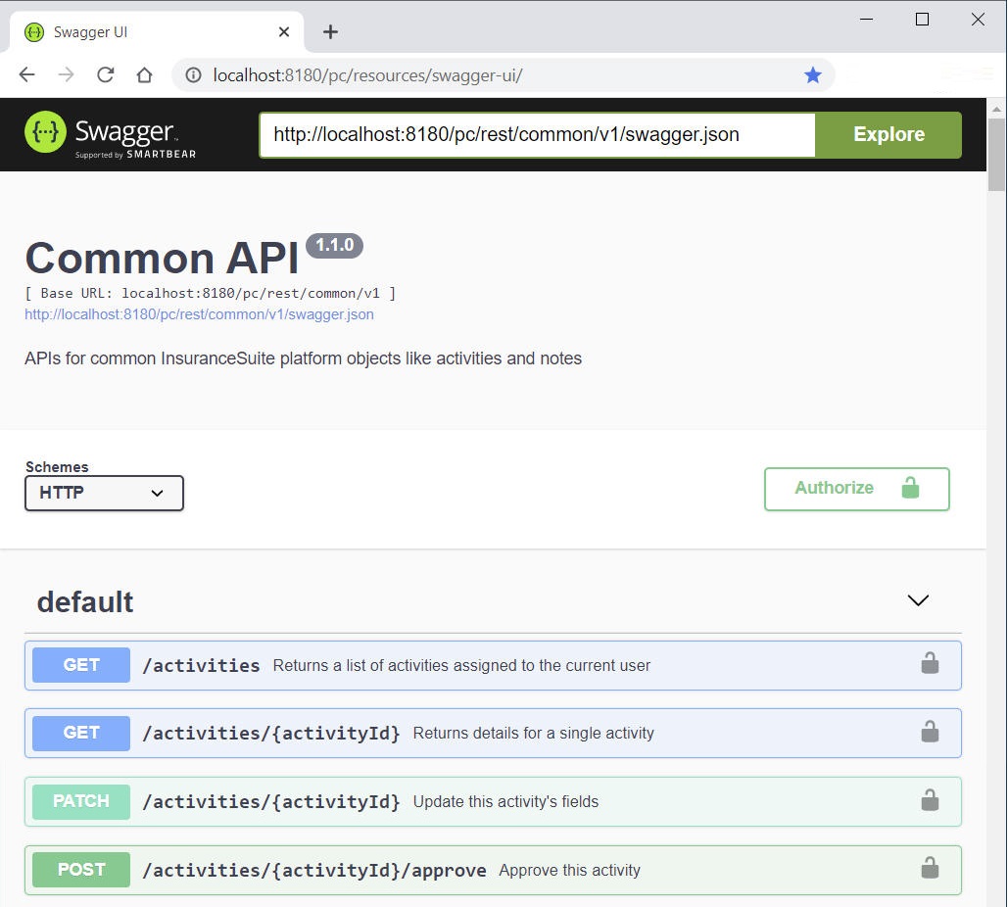
Task: Reload the page
Action: click(106, 73)
